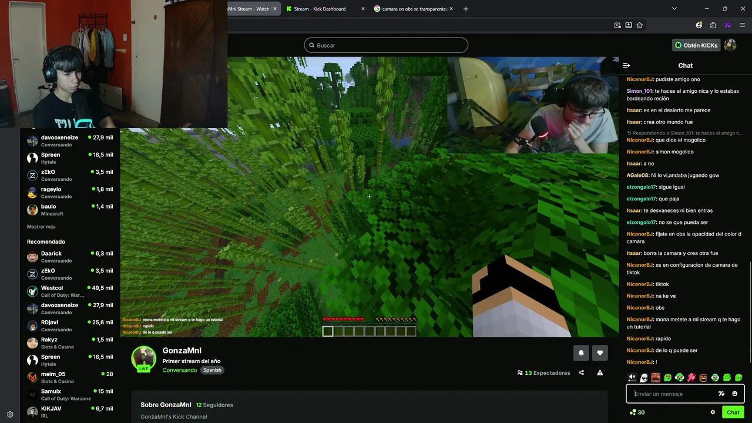752x423 pixels.
Task: Open KIKJAV IRL channel
Action: tap(69, 412)
